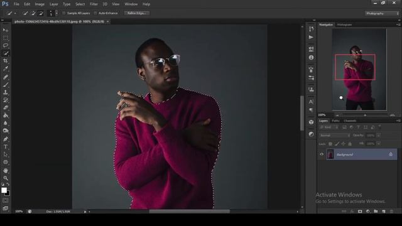Image resolution: width=402 pixels, height=226 pixels.
Task: Toggle Quick Mask mode
Action: 5,201
